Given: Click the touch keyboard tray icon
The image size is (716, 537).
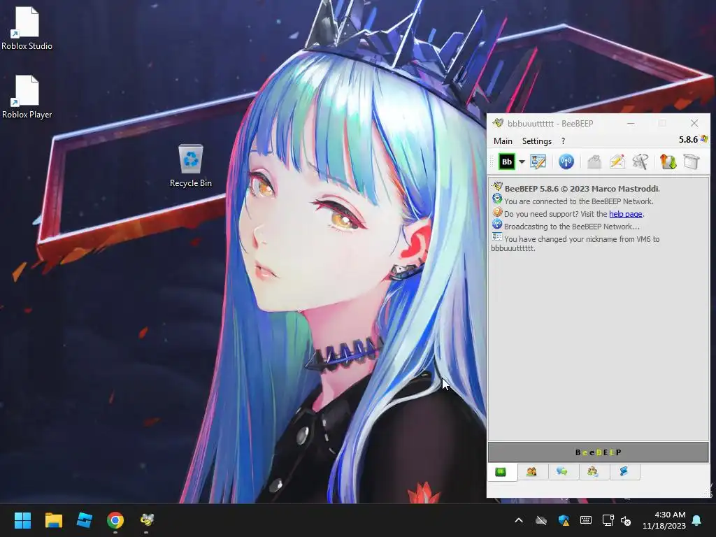Looking at the screenshot, I should 586,520.
